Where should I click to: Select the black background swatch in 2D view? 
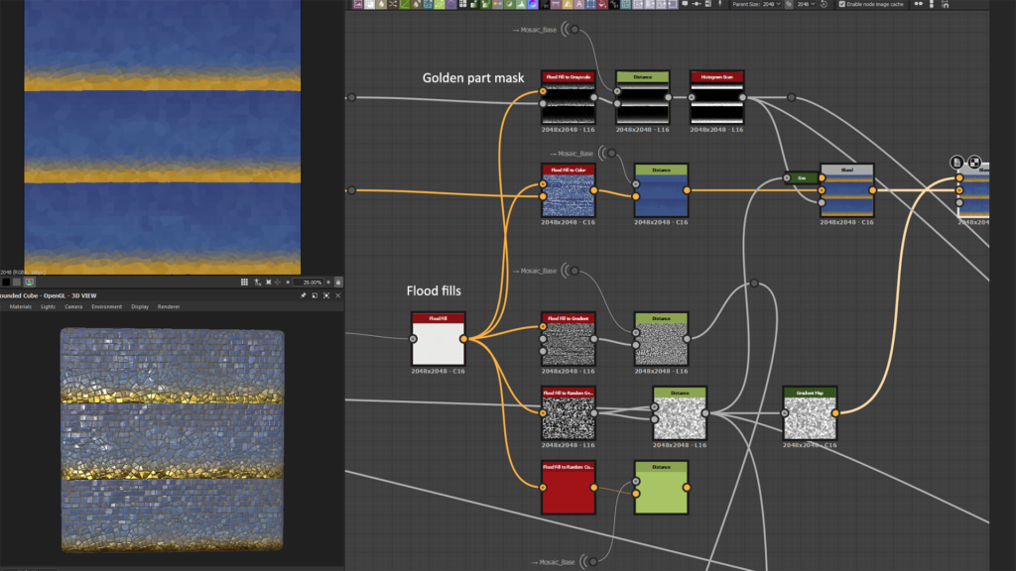(x=6, y=283)
